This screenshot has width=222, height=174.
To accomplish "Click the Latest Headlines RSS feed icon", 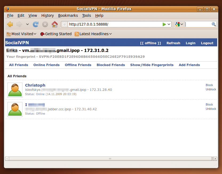I will click(77, 34).
